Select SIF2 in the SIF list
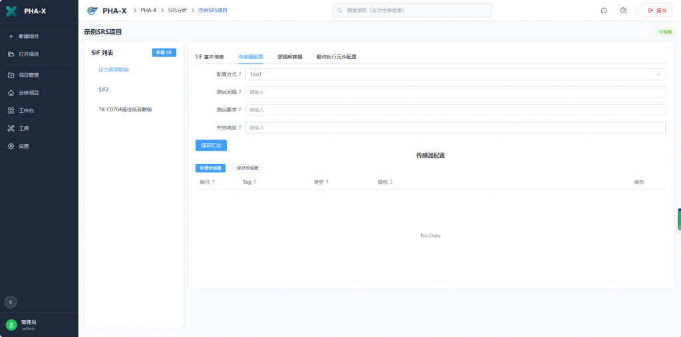This screenshot has height=337, width=681. click(x=104, y=89)
